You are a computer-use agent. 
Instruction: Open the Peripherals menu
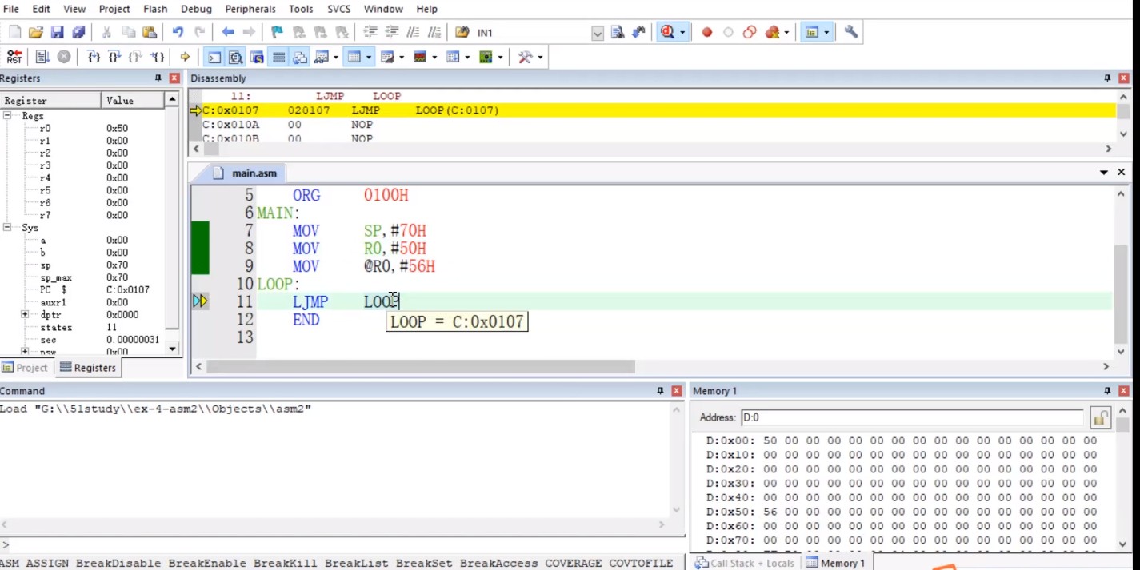click(250, 9)
